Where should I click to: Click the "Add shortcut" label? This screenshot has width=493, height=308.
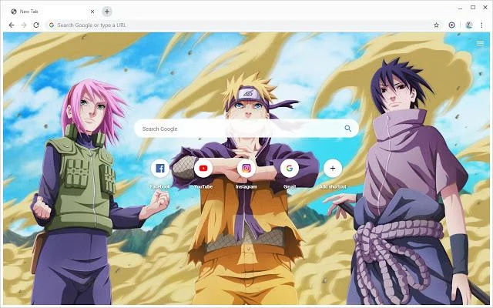click(x=333, y=186)
